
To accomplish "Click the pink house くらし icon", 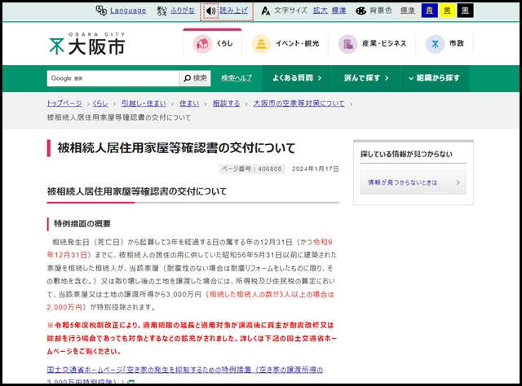I will click(202, 44).
